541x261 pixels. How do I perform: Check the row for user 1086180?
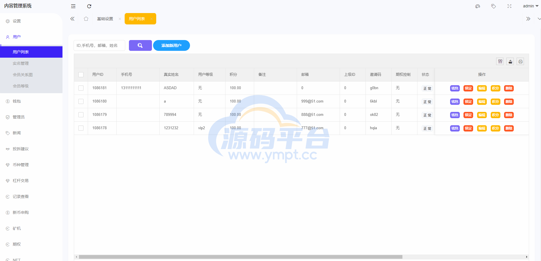pos(81,101)
